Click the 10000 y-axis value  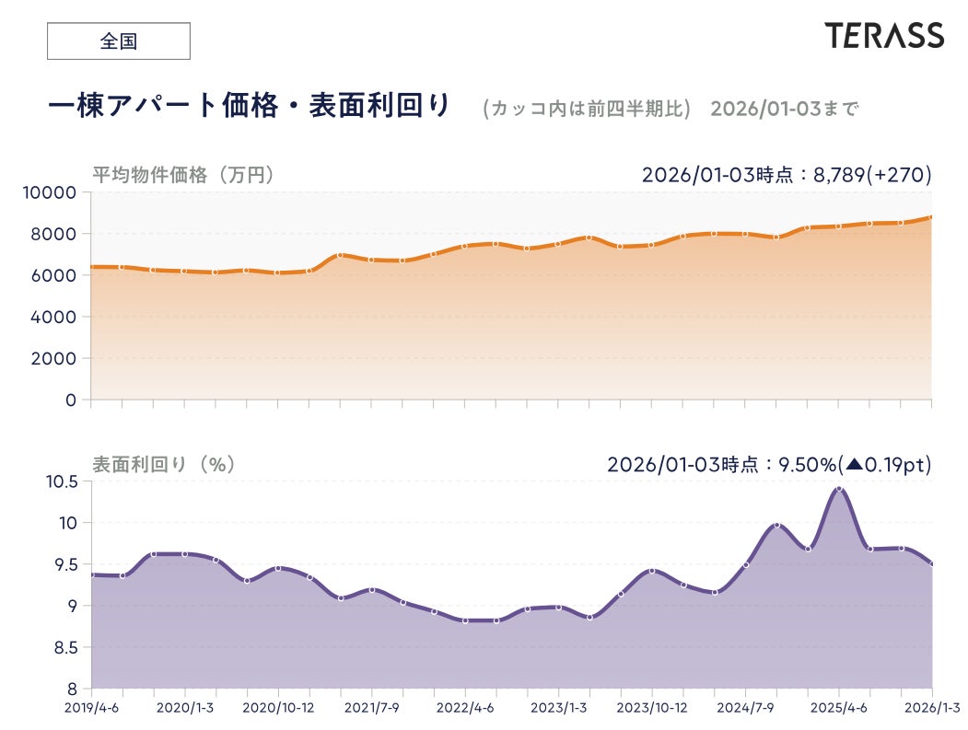[x=52, y=192]
